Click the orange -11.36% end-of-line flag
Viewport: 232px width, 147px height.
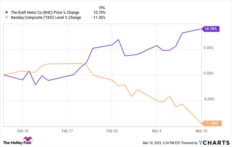click(x=211, y=123)
